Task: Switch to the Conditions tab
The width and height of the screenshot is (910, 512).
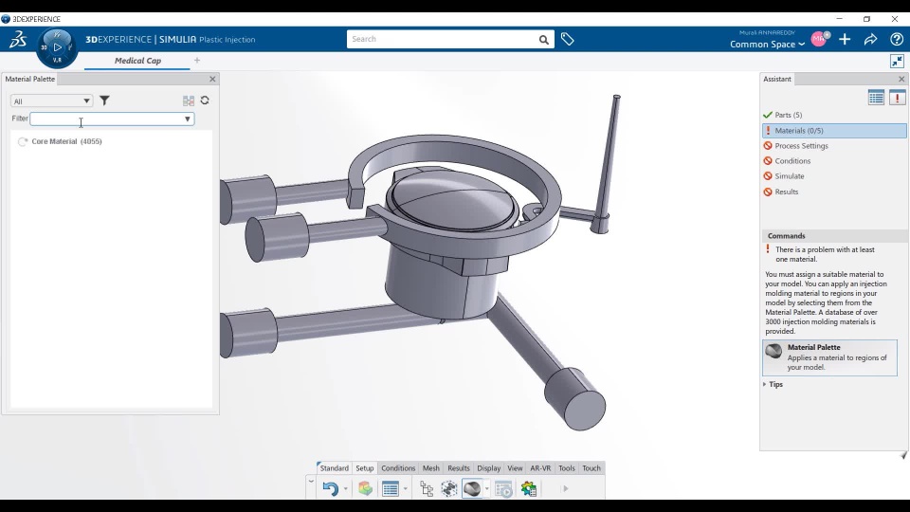Action: click(x=398, y=467)
